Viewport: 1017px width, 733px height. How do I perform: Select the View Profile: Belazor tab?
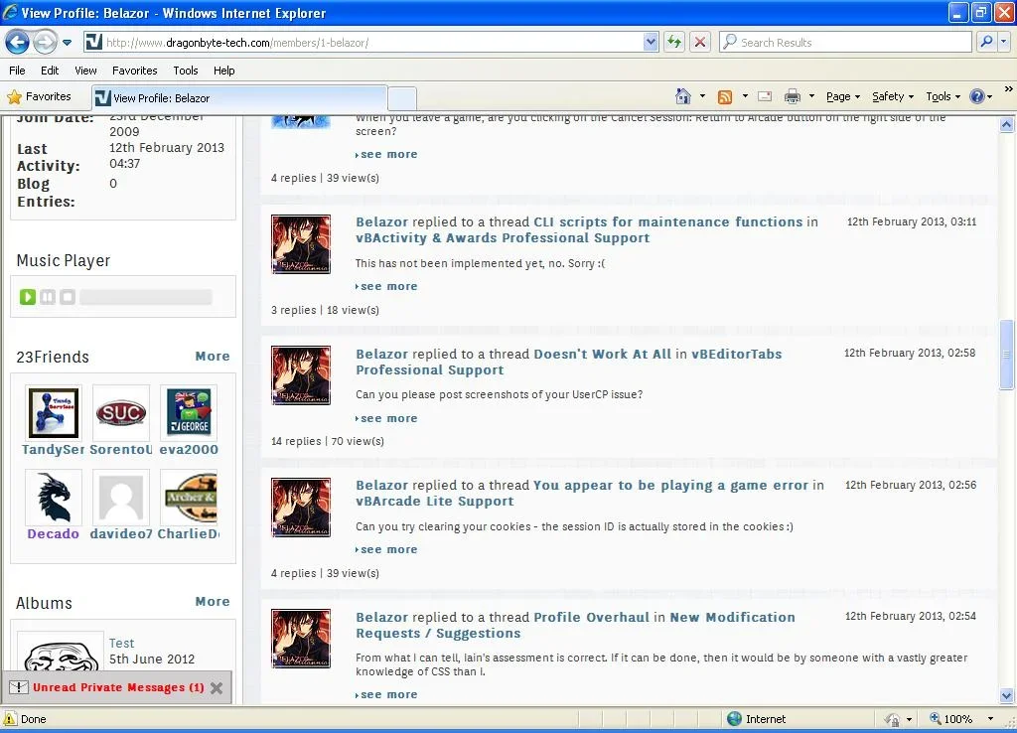pos(239,98)
